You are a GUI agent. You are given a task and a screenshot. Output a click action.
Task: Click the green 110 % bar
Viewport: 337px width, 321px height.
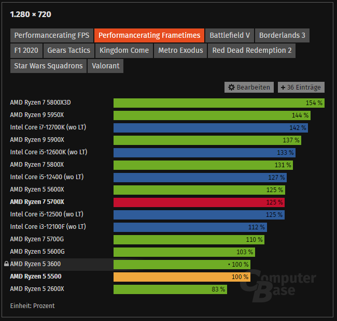189,240
